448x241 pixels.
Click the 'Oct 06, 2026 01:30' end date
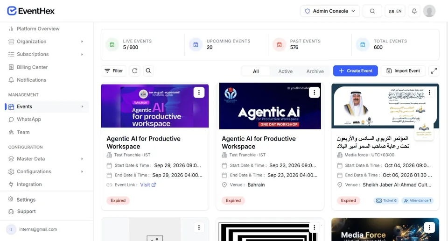[407, 175]
